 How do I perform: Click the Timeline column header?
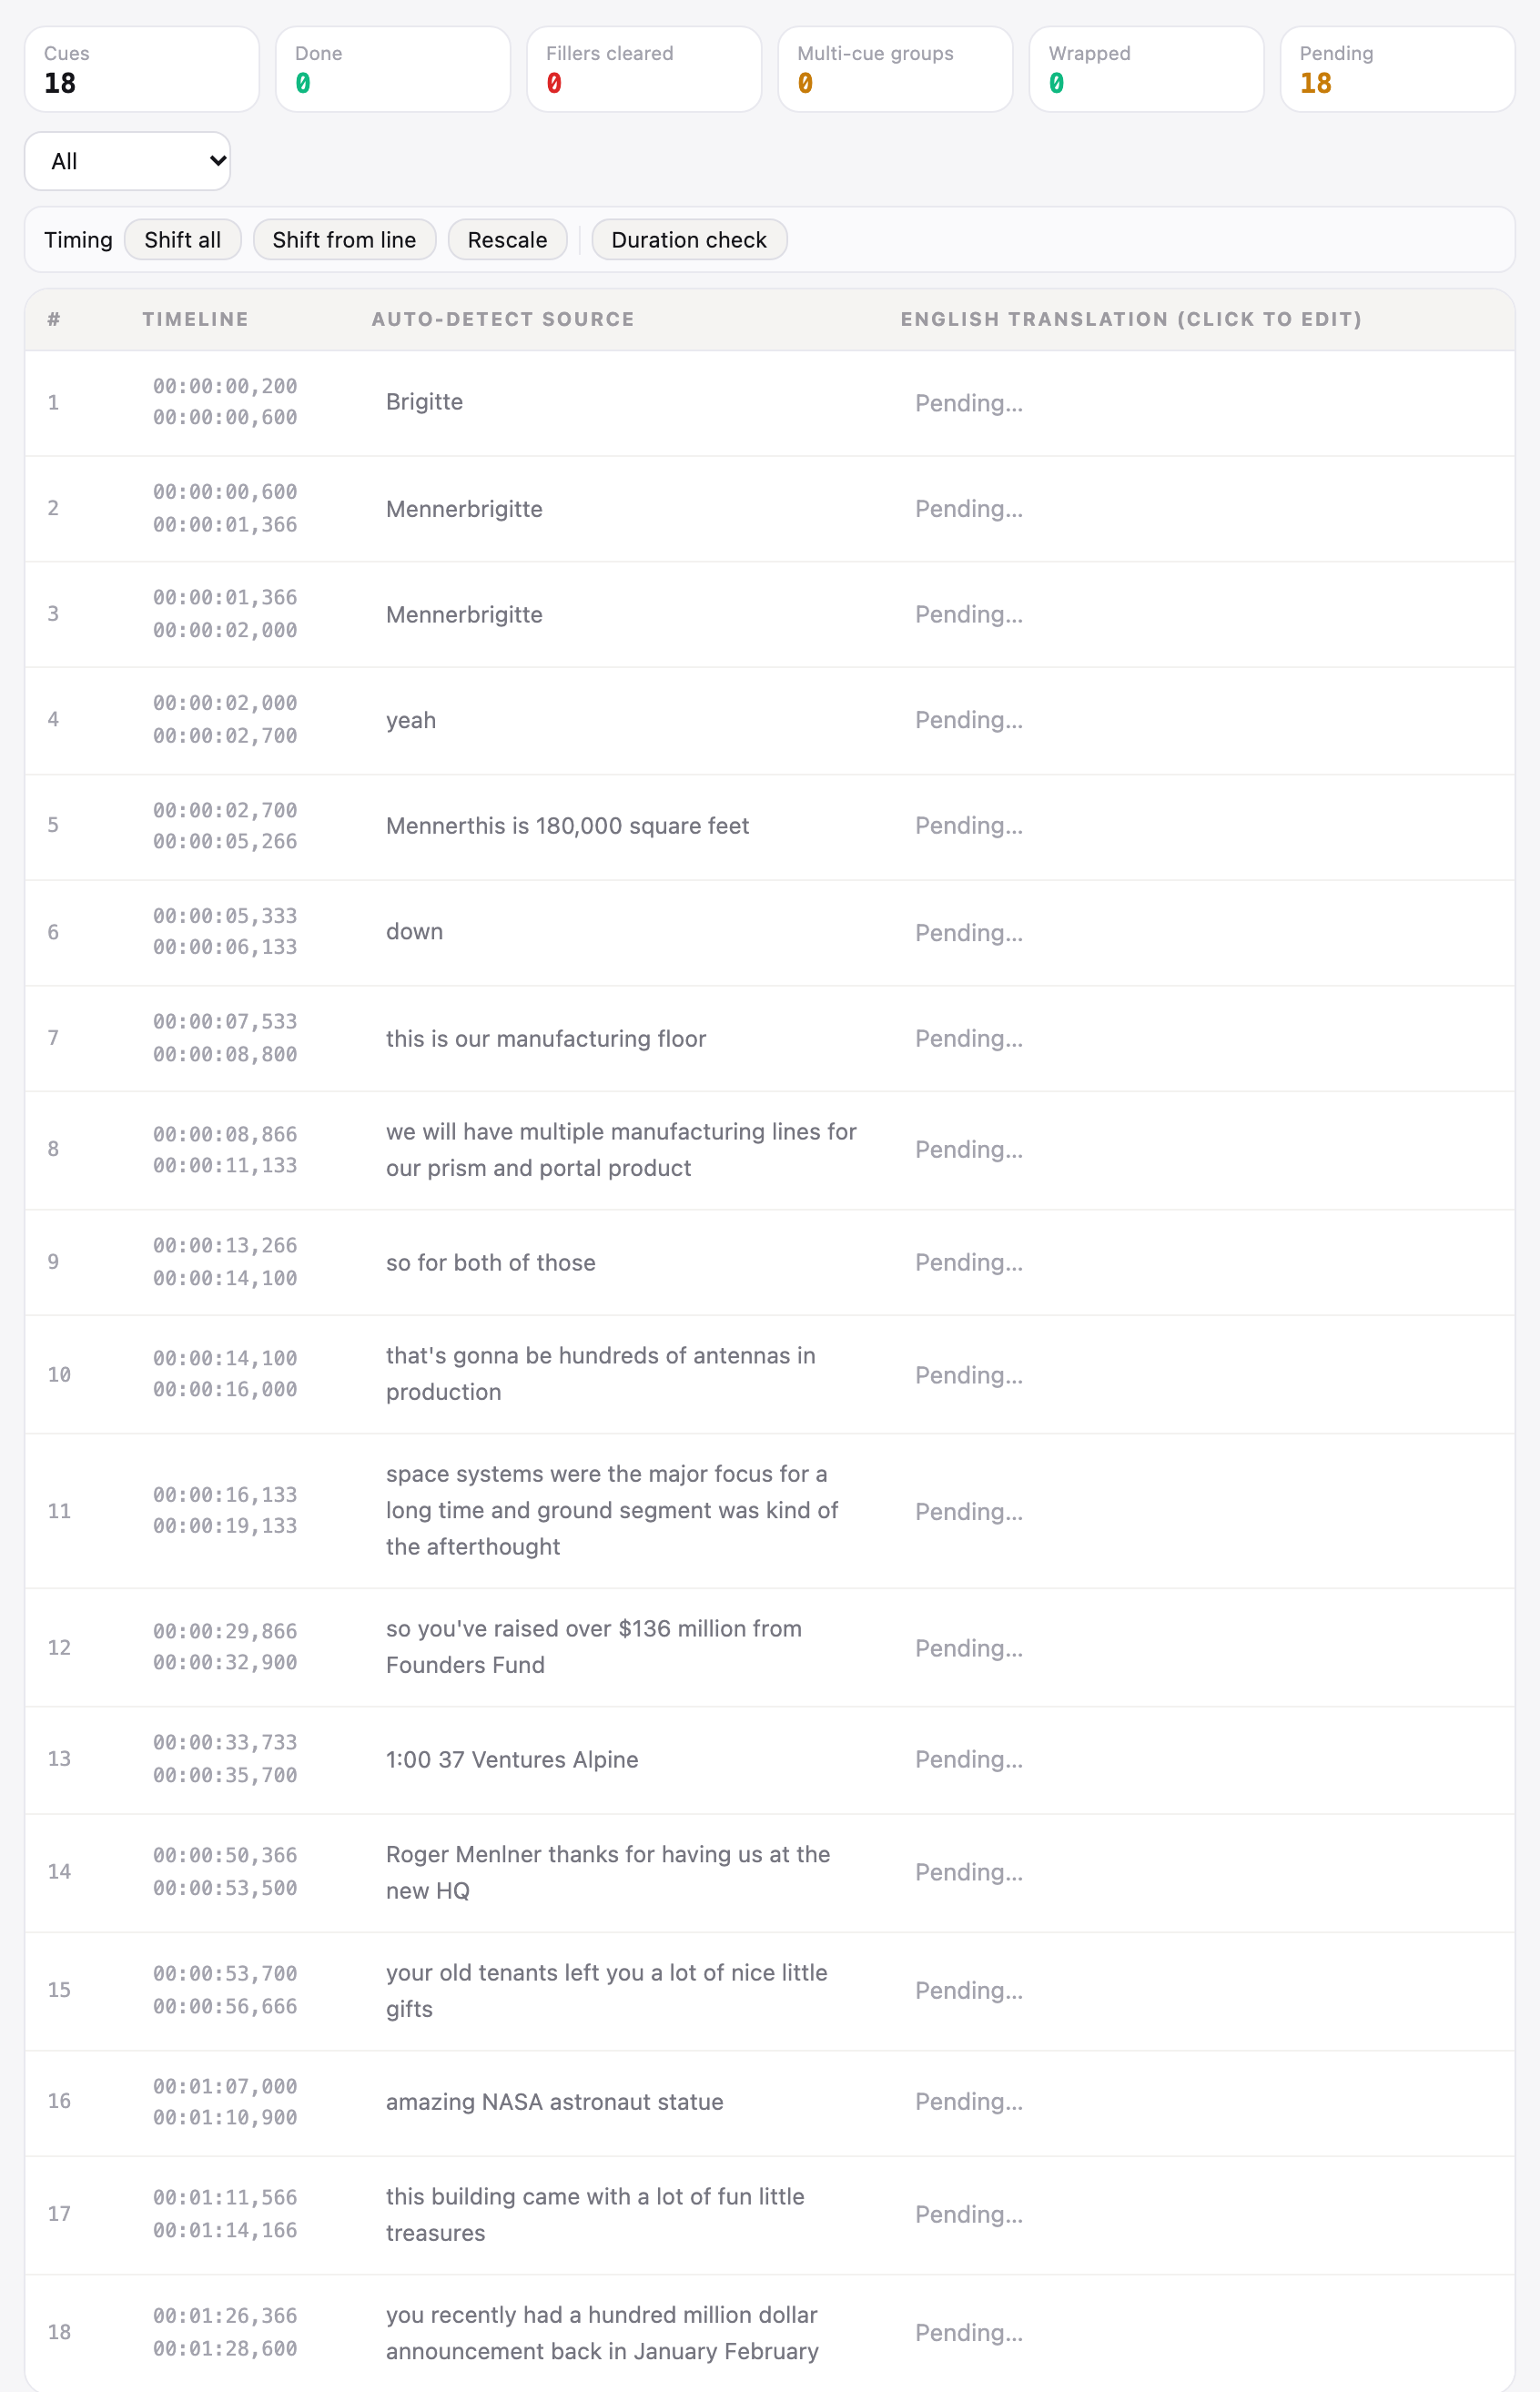(x=195, y=319)
